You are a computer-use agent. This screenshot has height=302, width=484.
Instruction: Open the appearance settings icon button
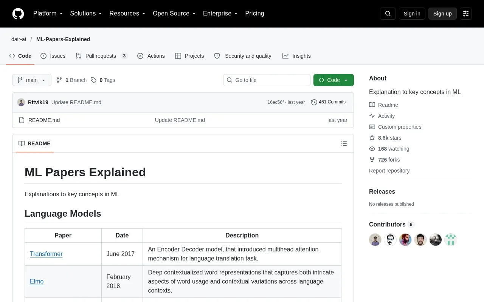[x=466, y=14]
